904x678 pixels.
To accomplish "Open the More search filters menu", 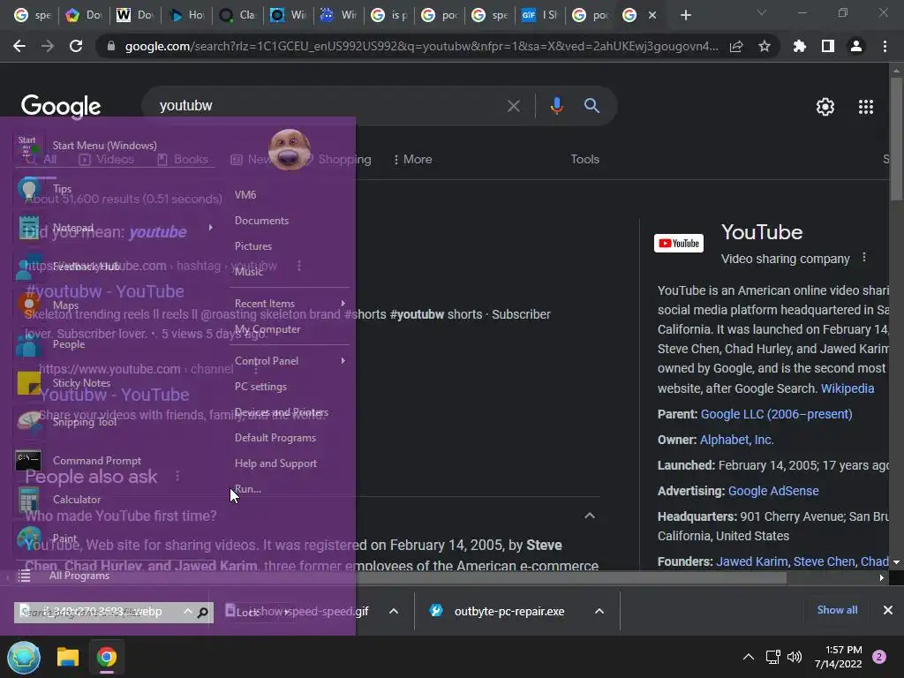I will click(x=413, y=159).
